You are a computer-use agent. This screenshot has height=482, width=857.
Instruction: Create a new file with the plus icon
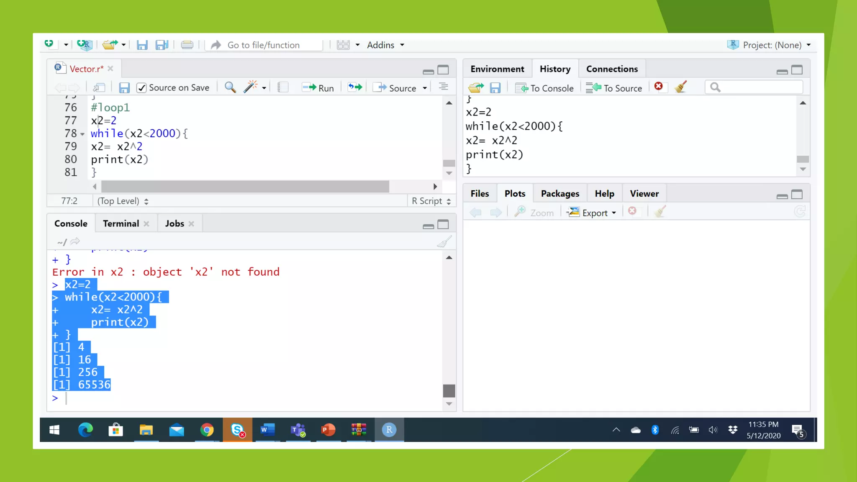coord(49,44)
